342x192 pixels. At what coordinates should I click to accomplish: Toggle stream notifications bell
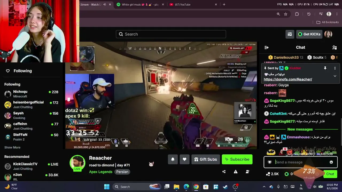[173, 159]
